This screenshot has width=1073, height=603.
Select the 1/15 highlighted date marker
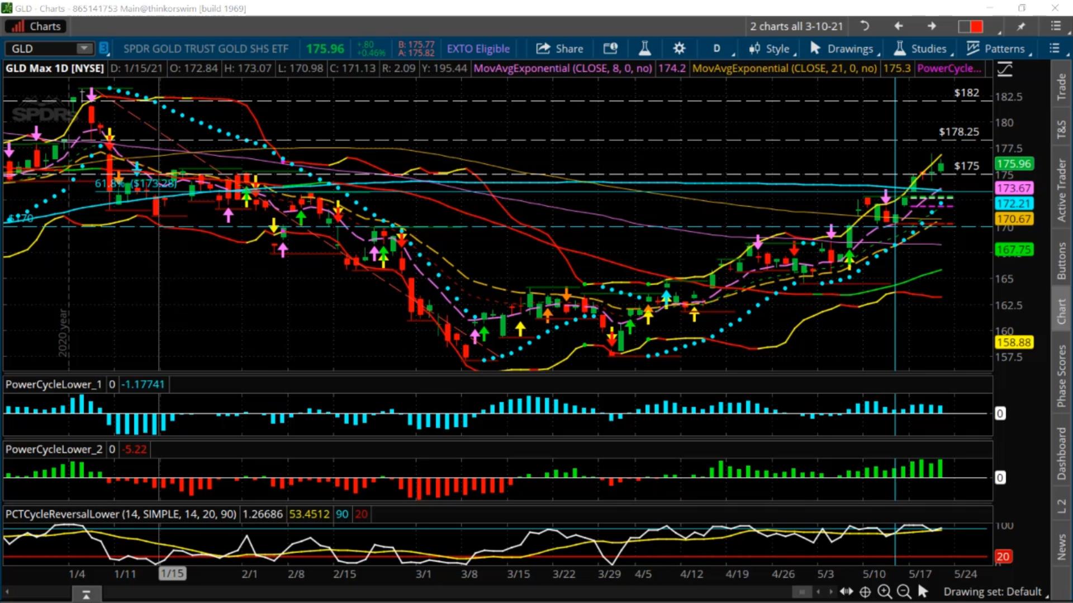[x=172, y=573]
